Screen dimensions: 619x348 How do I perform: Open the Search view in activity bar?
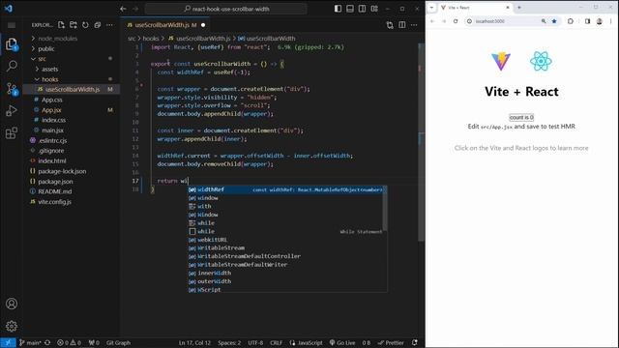click(x=12, y=66)
